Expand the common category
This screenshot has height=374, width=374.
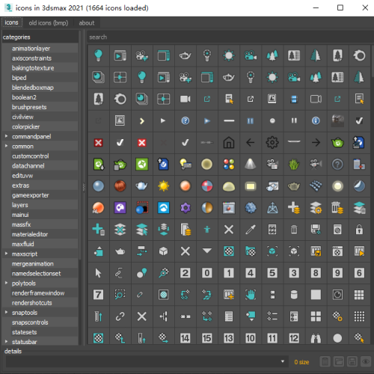6,146
